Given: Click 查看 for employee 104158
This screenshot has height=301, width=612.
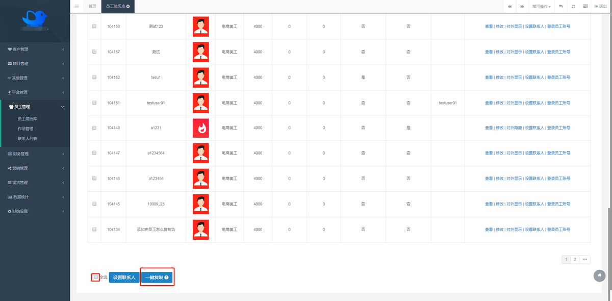Looking at the screenshot, I should (489, 26).
